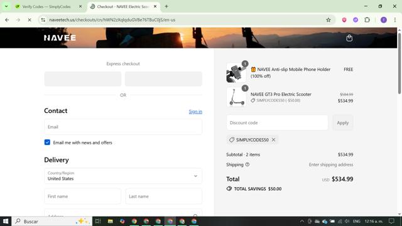Viewport: 402px width, 226px height.
Task: Open a new browser tab
Action: tap(166, 6)
